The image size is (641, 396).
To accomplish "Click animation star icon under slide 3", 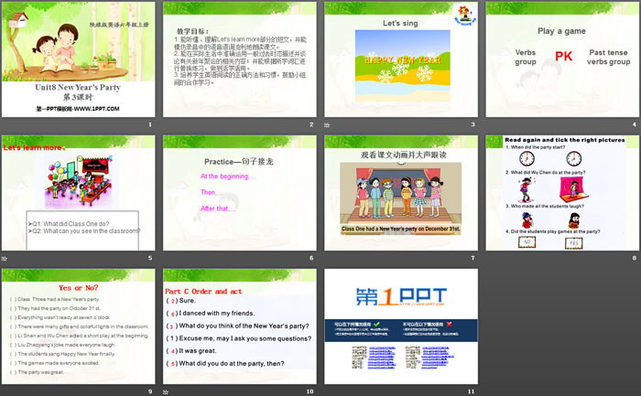I will click(327, 125).
